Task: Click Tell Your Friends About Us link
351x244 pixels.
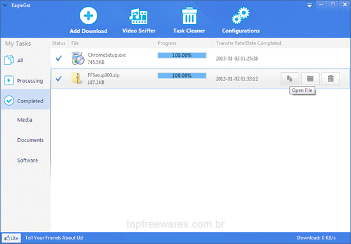Action: pos(54,238)
